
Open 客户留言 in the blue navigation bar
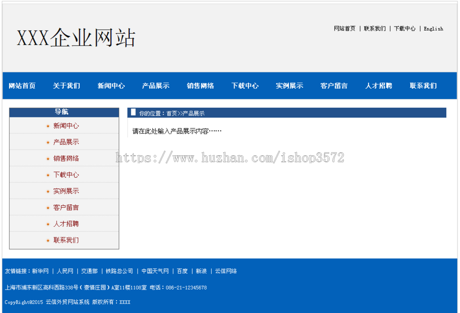334,86
